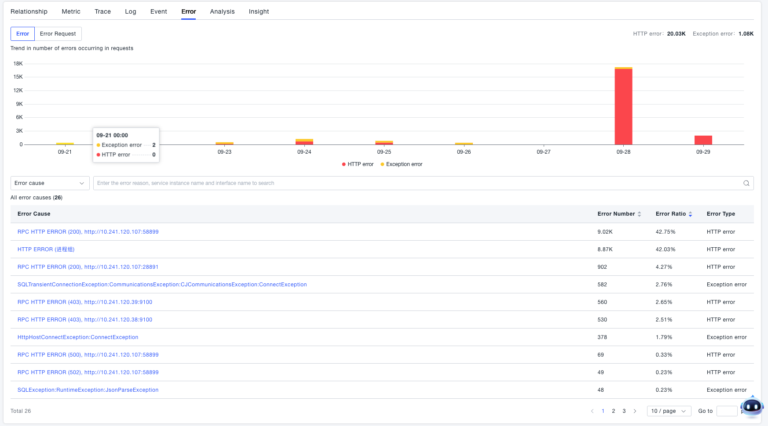Jump to page 3 of results
This screenshot has height=426, width=768.
(624, 411)
